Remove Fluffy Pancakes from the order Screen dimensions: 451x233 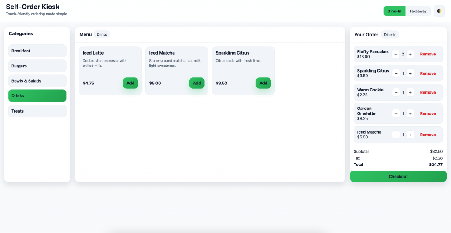428,55
